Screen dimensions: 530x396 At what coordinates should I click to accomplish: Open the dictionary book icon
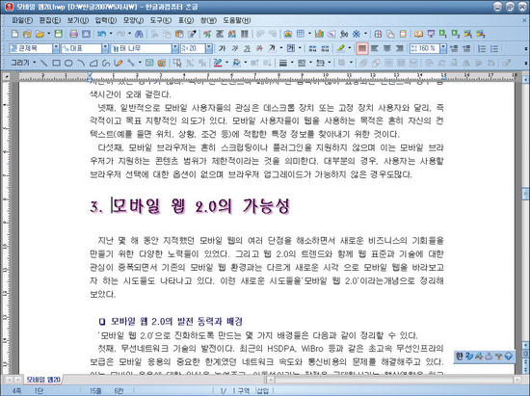pos(418,34)
